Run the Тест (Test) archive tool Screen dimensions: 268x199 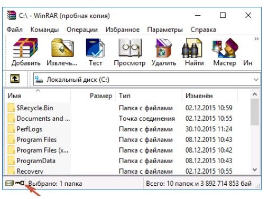[95, 48]
